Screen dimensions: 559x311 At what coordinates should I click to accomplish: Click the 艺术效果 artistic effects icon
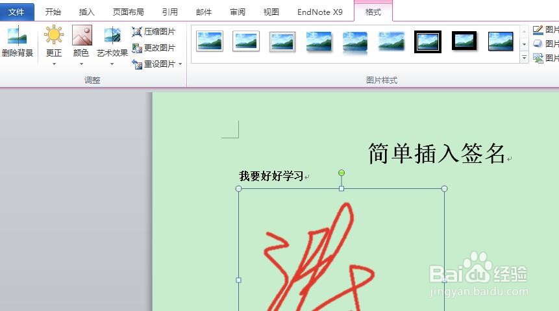(x=112, y=35)
